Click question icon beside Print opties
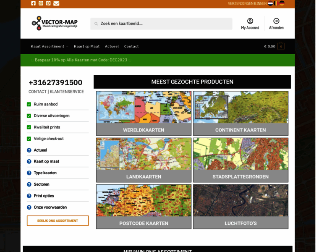Image resolution: width=319 pixels, height=252 pixels. tap(29, 196)
